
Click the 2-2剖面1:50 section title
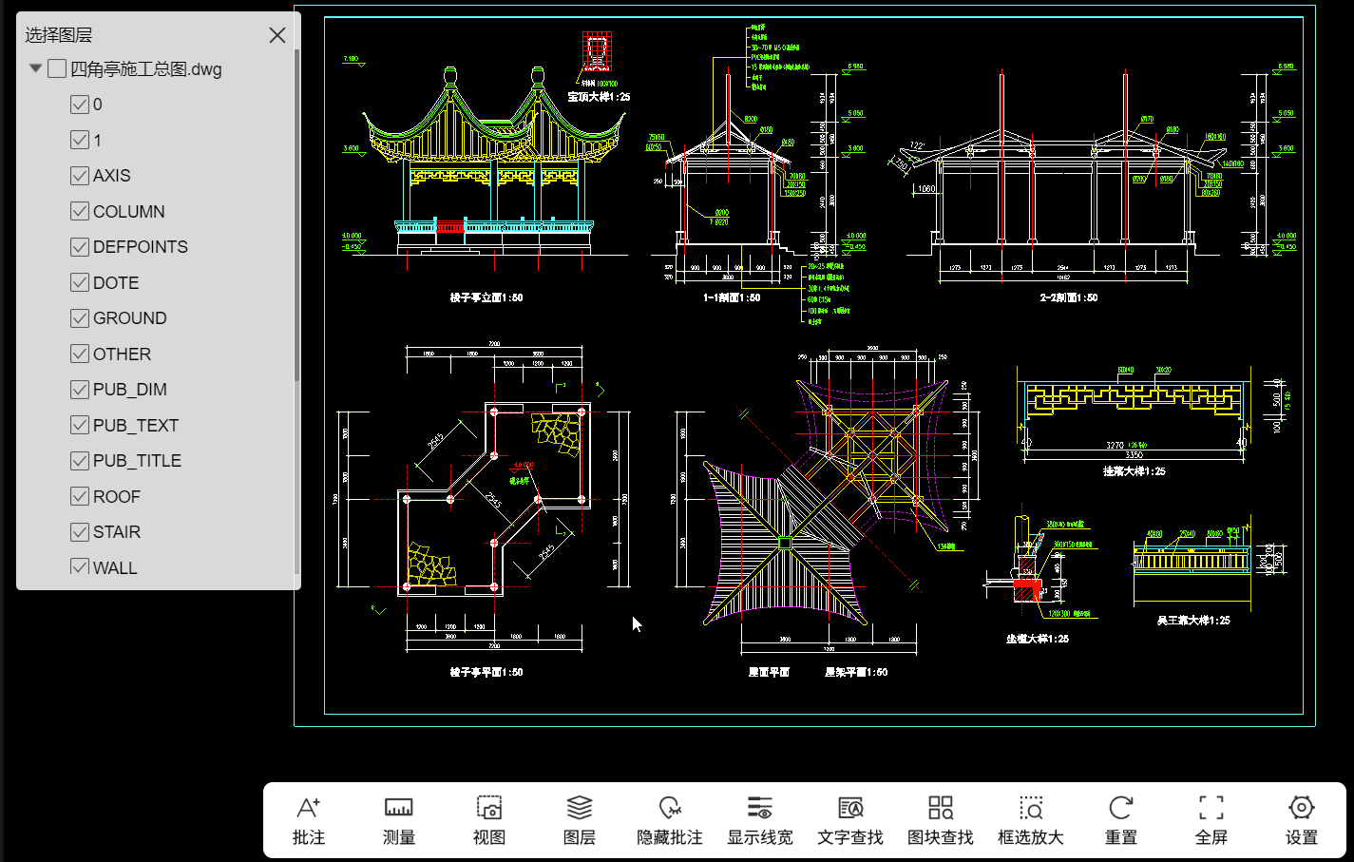point(1069,297)
